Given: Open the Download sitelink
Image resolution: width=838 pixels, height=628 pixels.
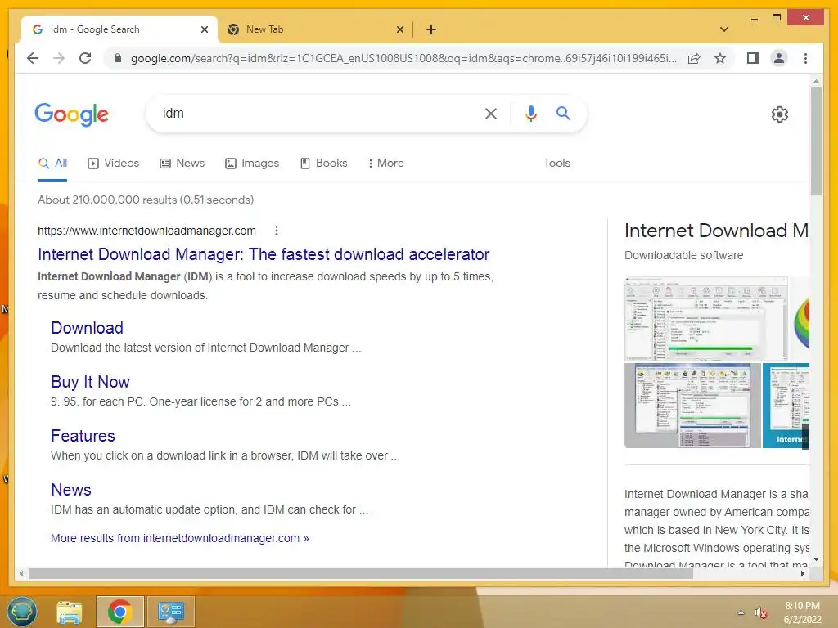Looking at the screenshot, I should pos(87,328).
